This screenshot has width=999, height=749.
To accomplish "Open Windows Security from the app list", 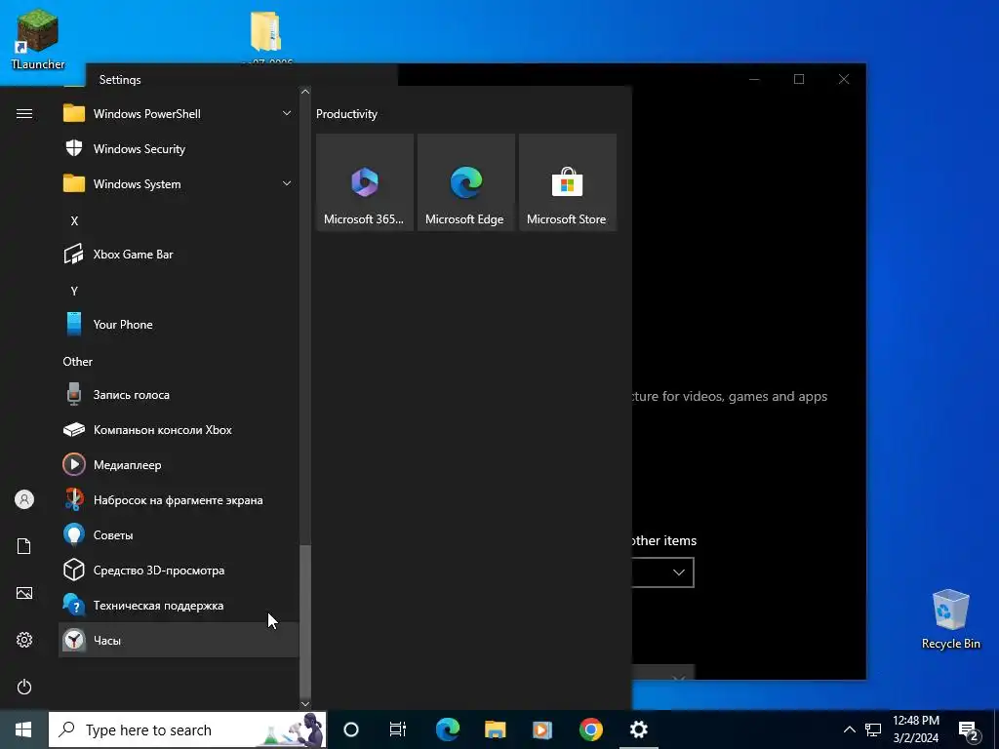I will pos(179,149).
